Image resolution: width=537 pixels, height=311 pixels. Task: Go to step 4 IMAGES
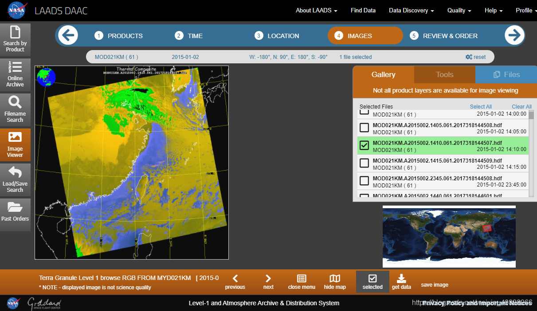(x=365, y=36)
